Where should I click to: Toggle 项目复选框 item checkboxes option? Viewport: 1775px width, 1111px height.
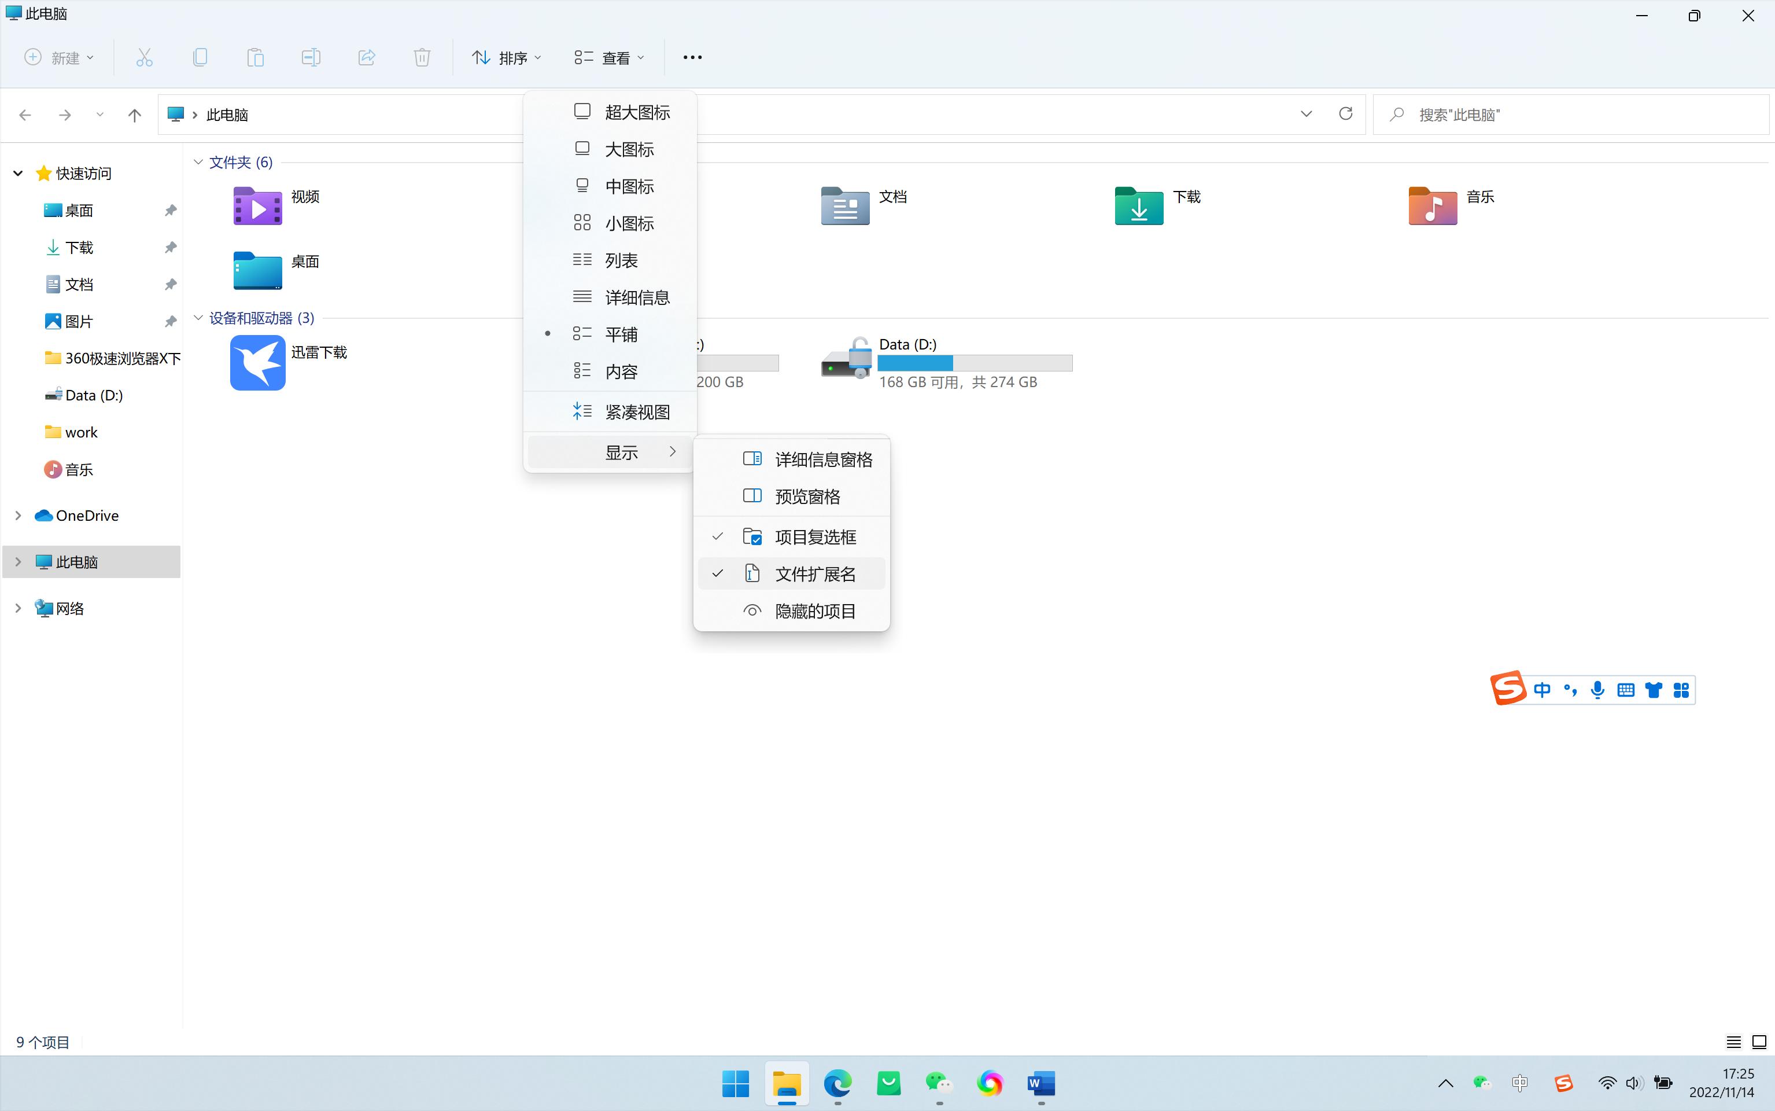tap(814, 537)
